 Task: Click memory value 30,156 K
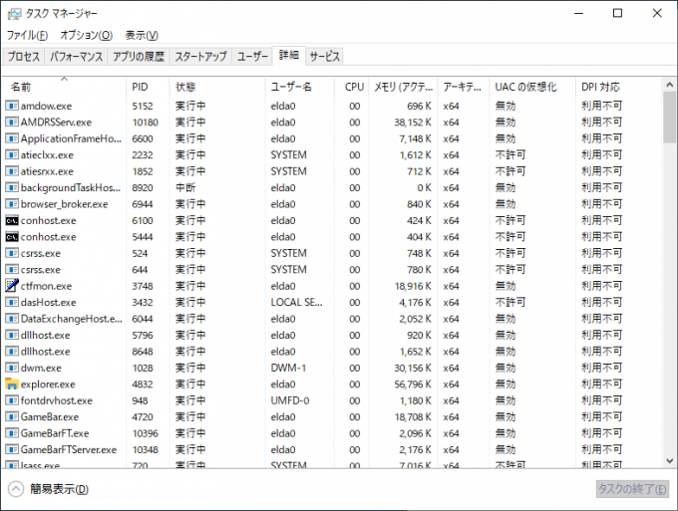[413, 368]
